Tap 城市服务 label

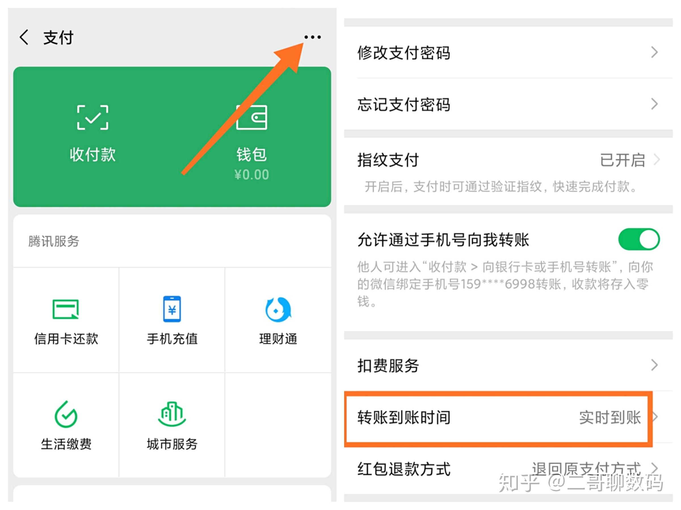pyautogui.click(x=172, y=444)
